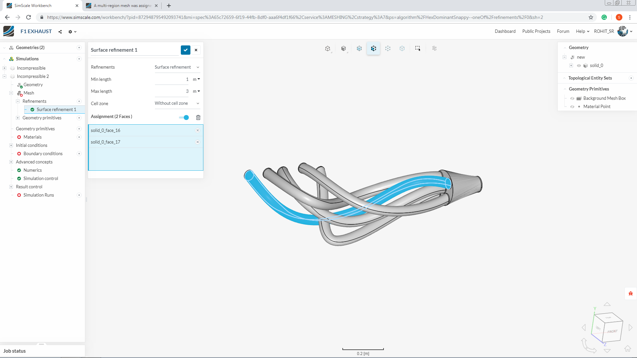The width and height of the screenshot is (637, 358).
Task: Enable the box selection tool
Action: pyautogui.click(x=418, y=48)
